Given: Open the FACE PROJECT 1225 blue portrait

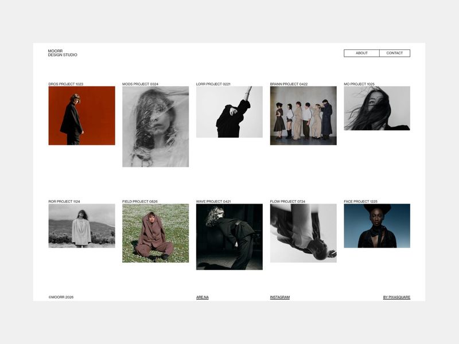Looking at the screenshot, I should pyautogui.click(x=377, y=226).
